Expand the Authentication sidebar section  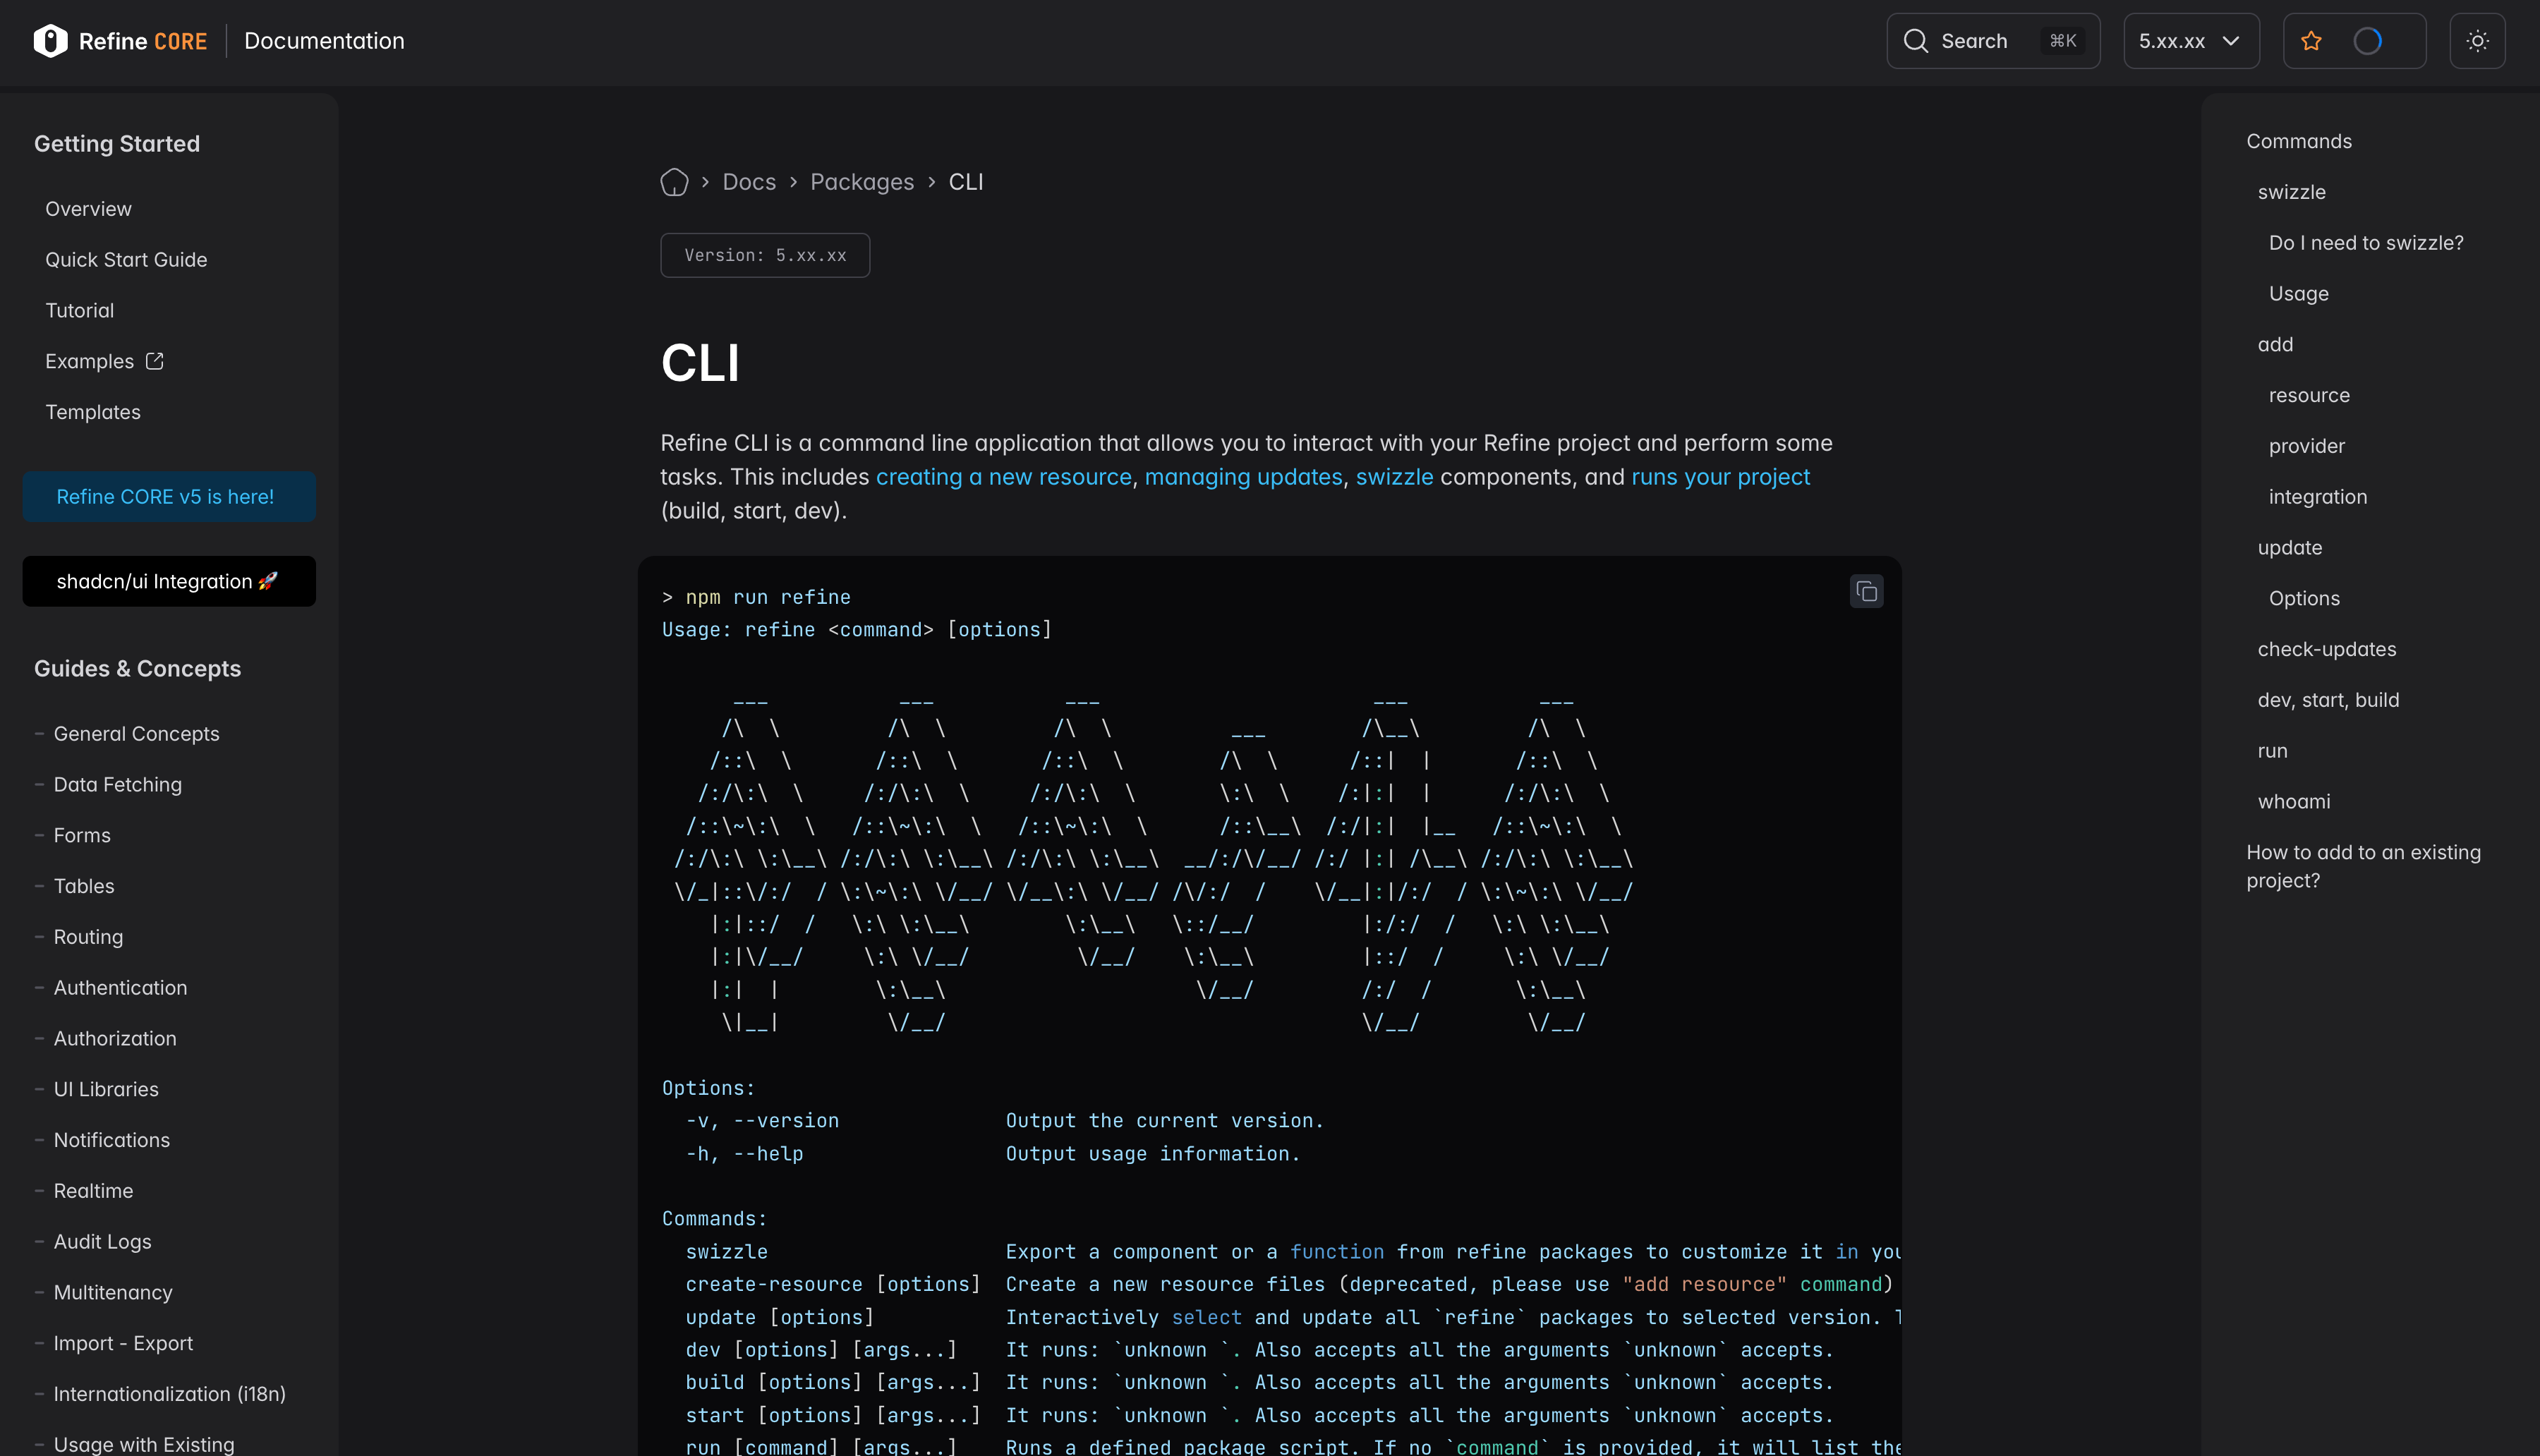tap(120, 988)
